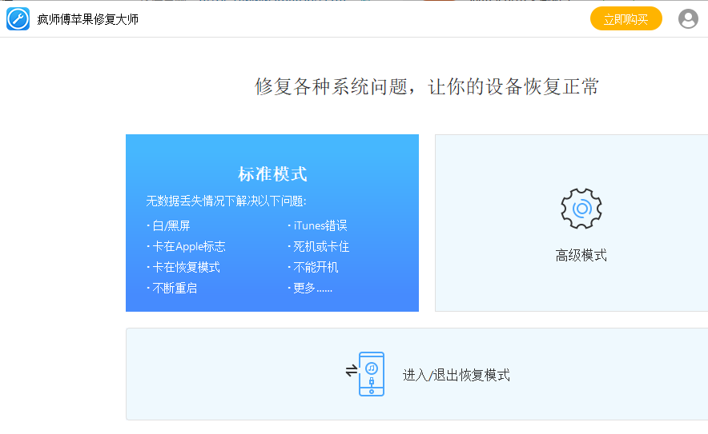Open 进入/退出恢复模式 option
Image resolution: width=708 pixels, height=434 pixels.
coord(456,375)
